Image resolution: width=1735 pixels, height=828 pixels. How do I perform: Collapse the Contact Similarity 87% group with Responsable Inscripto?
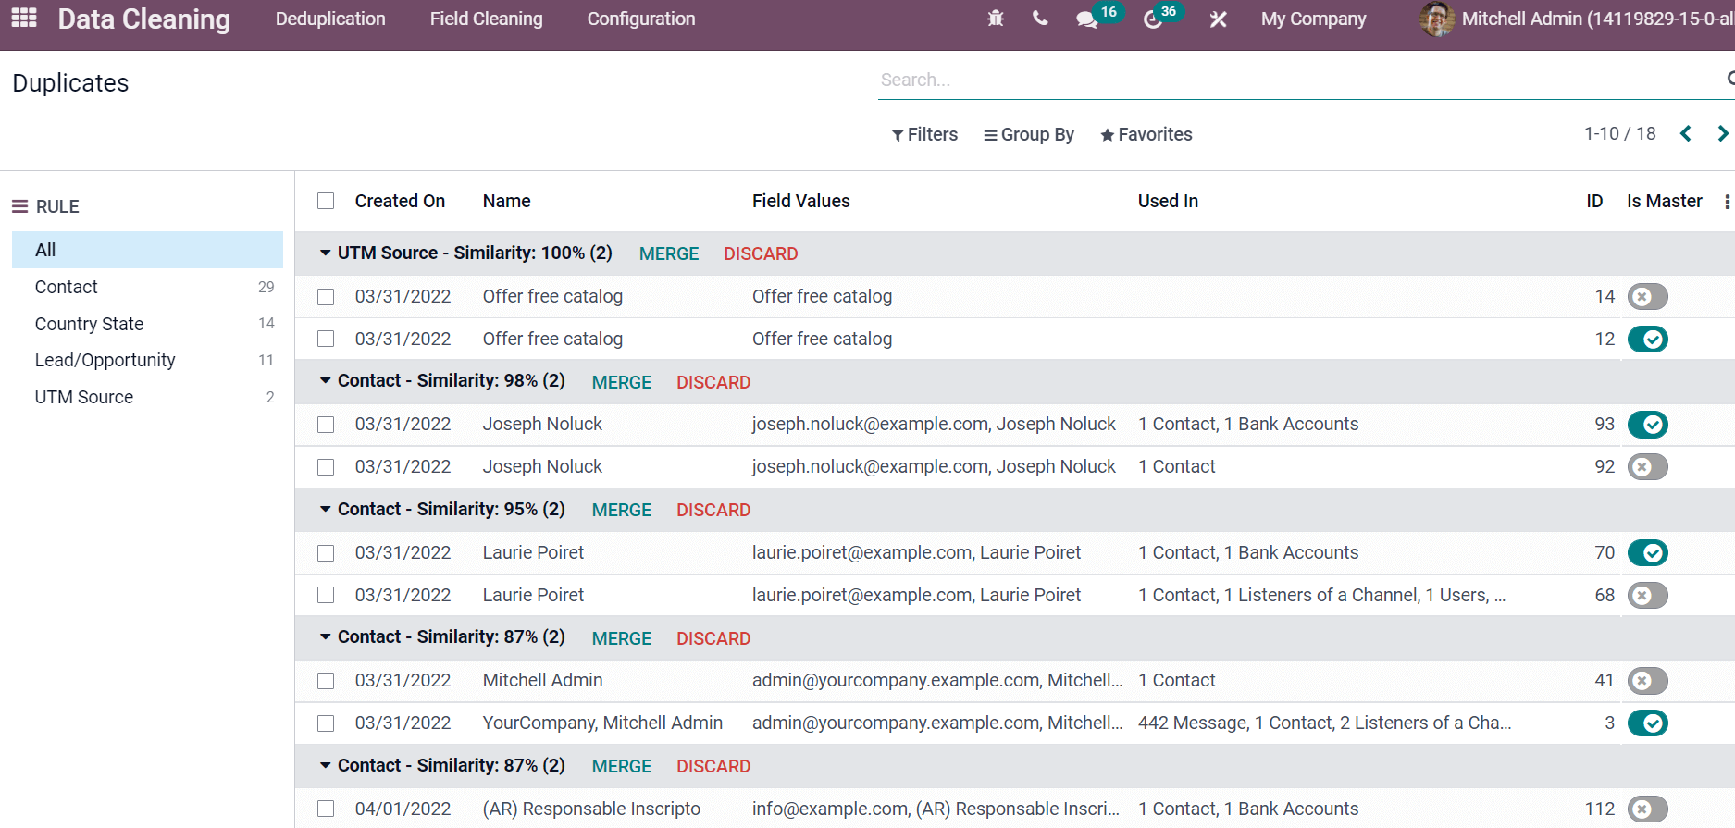pyautogui.click(x=326, y=765)
